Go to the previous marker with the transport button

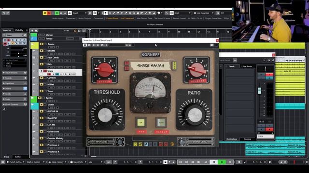click(x=180, y=162)
